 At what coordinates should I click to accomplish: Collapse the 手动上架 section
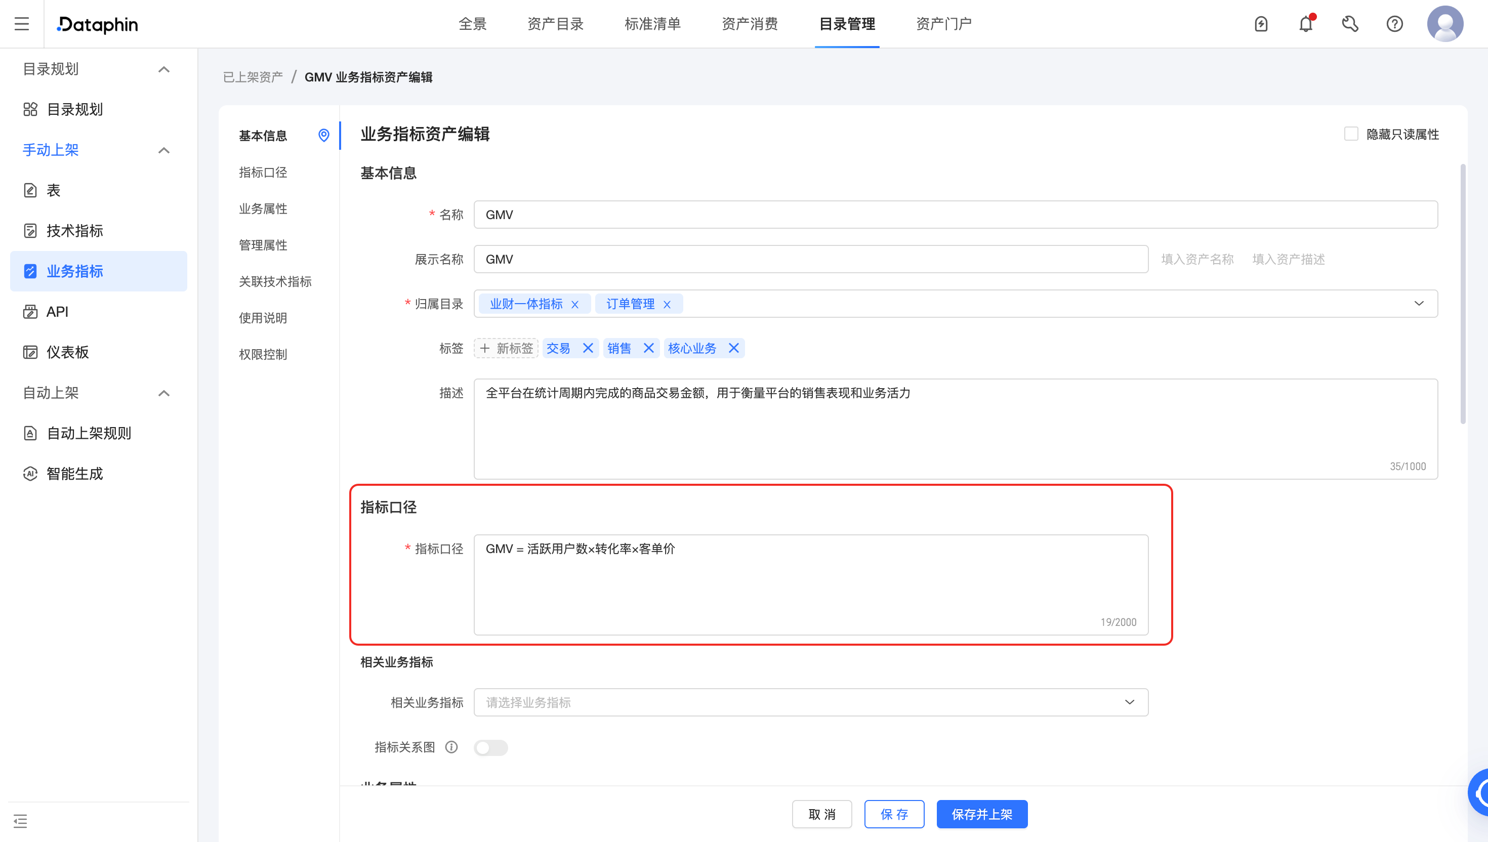pos(164,150)
